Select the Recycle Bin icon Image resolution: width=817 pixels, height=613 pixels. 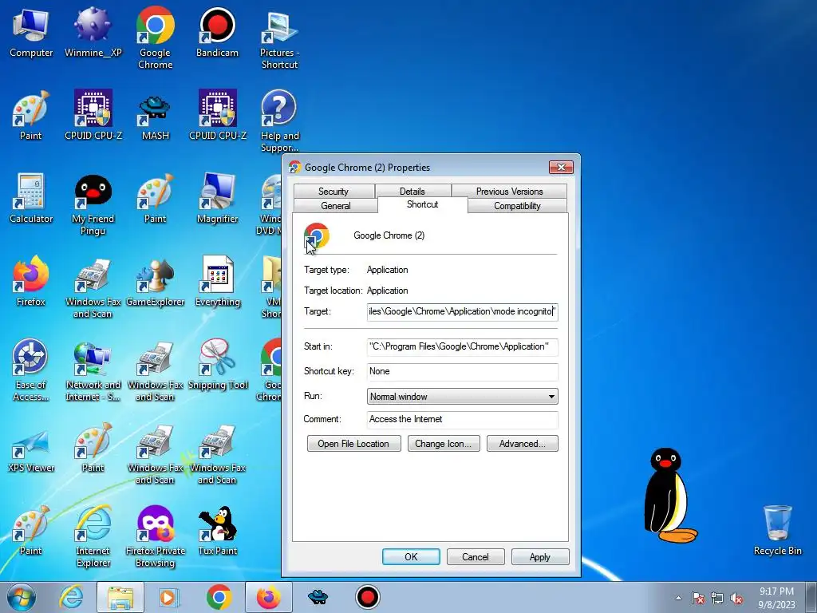point(777,531)
